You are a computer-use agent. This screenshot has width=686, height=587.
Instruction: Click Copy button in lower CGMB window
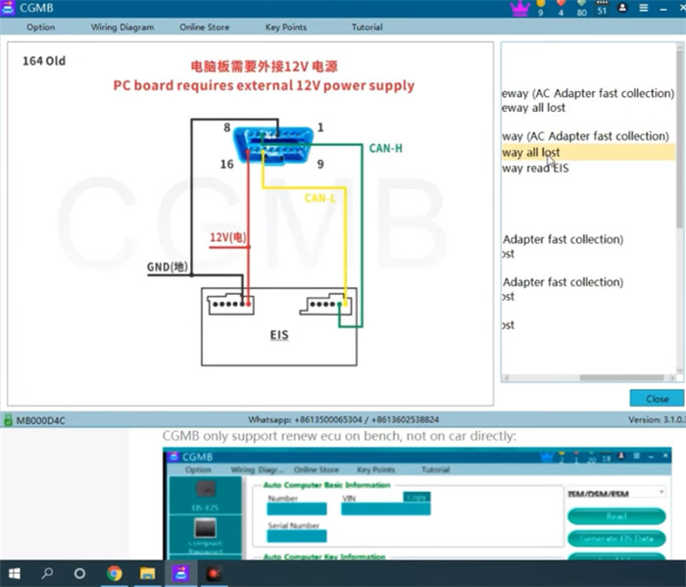[416, 497]
